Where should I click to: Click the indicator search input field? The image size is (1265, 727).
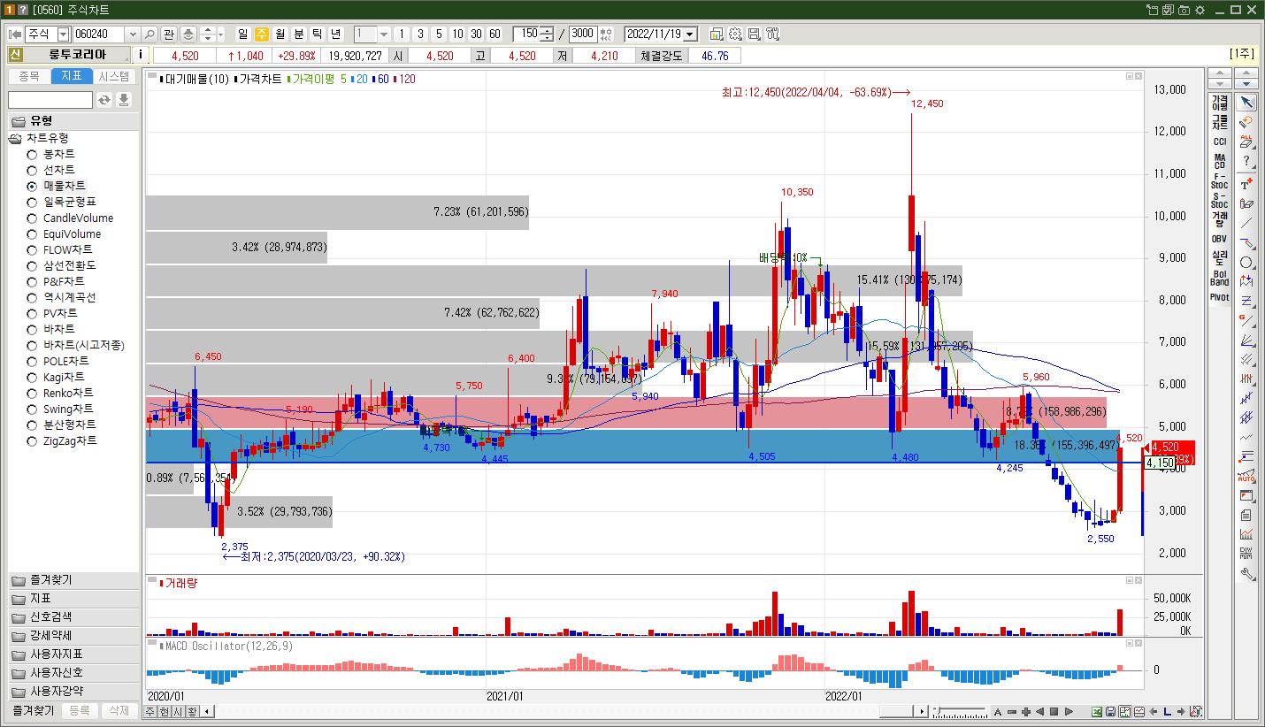click(x=50, y=100)
